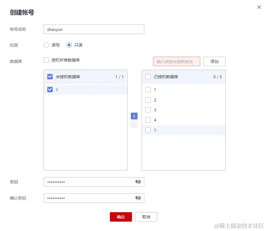Click the 取消 button
The width and height of the screenshot is (266, 231).
pos(146,217)
